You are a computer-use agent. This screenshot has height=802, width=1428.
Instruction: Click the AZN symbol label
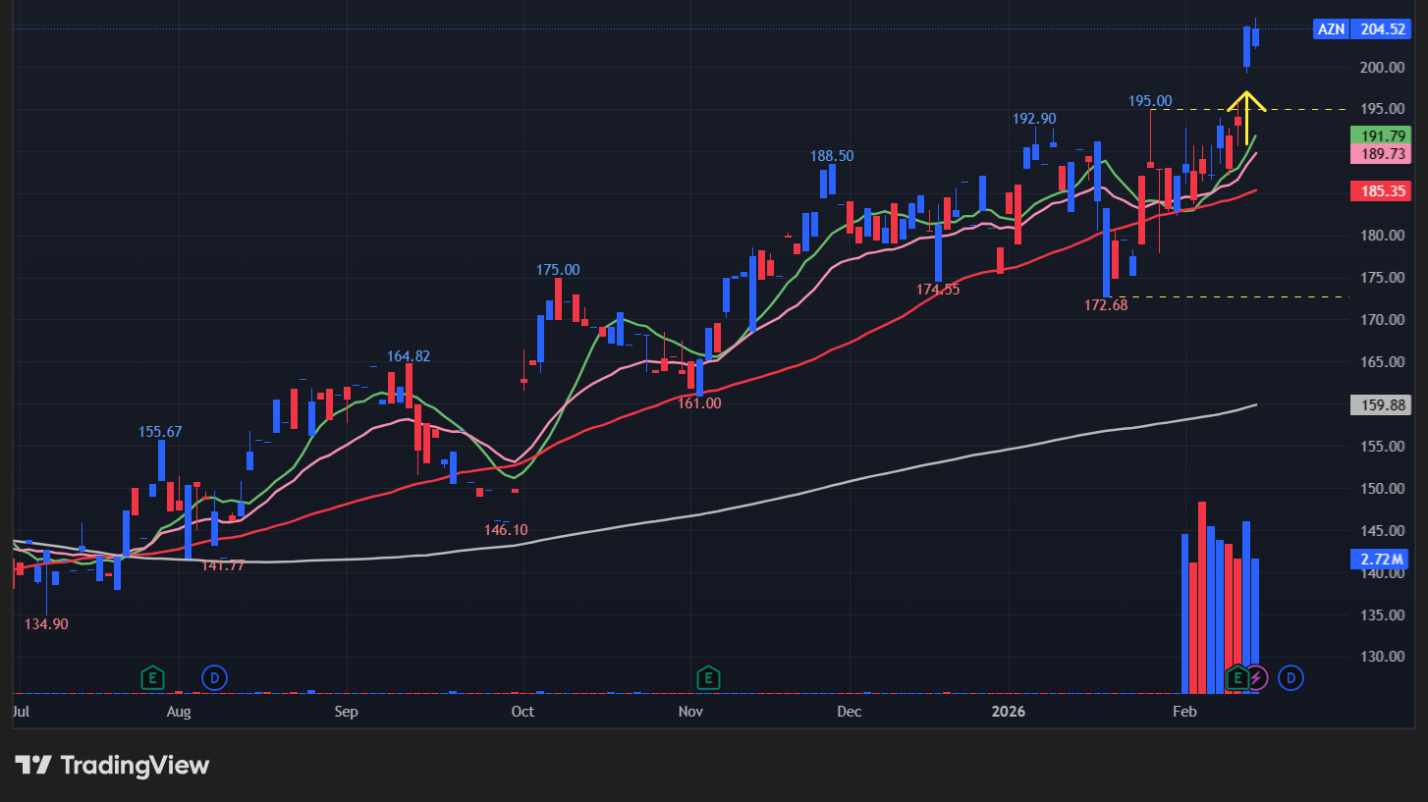pyautogui.click(x=1331, y=29)
